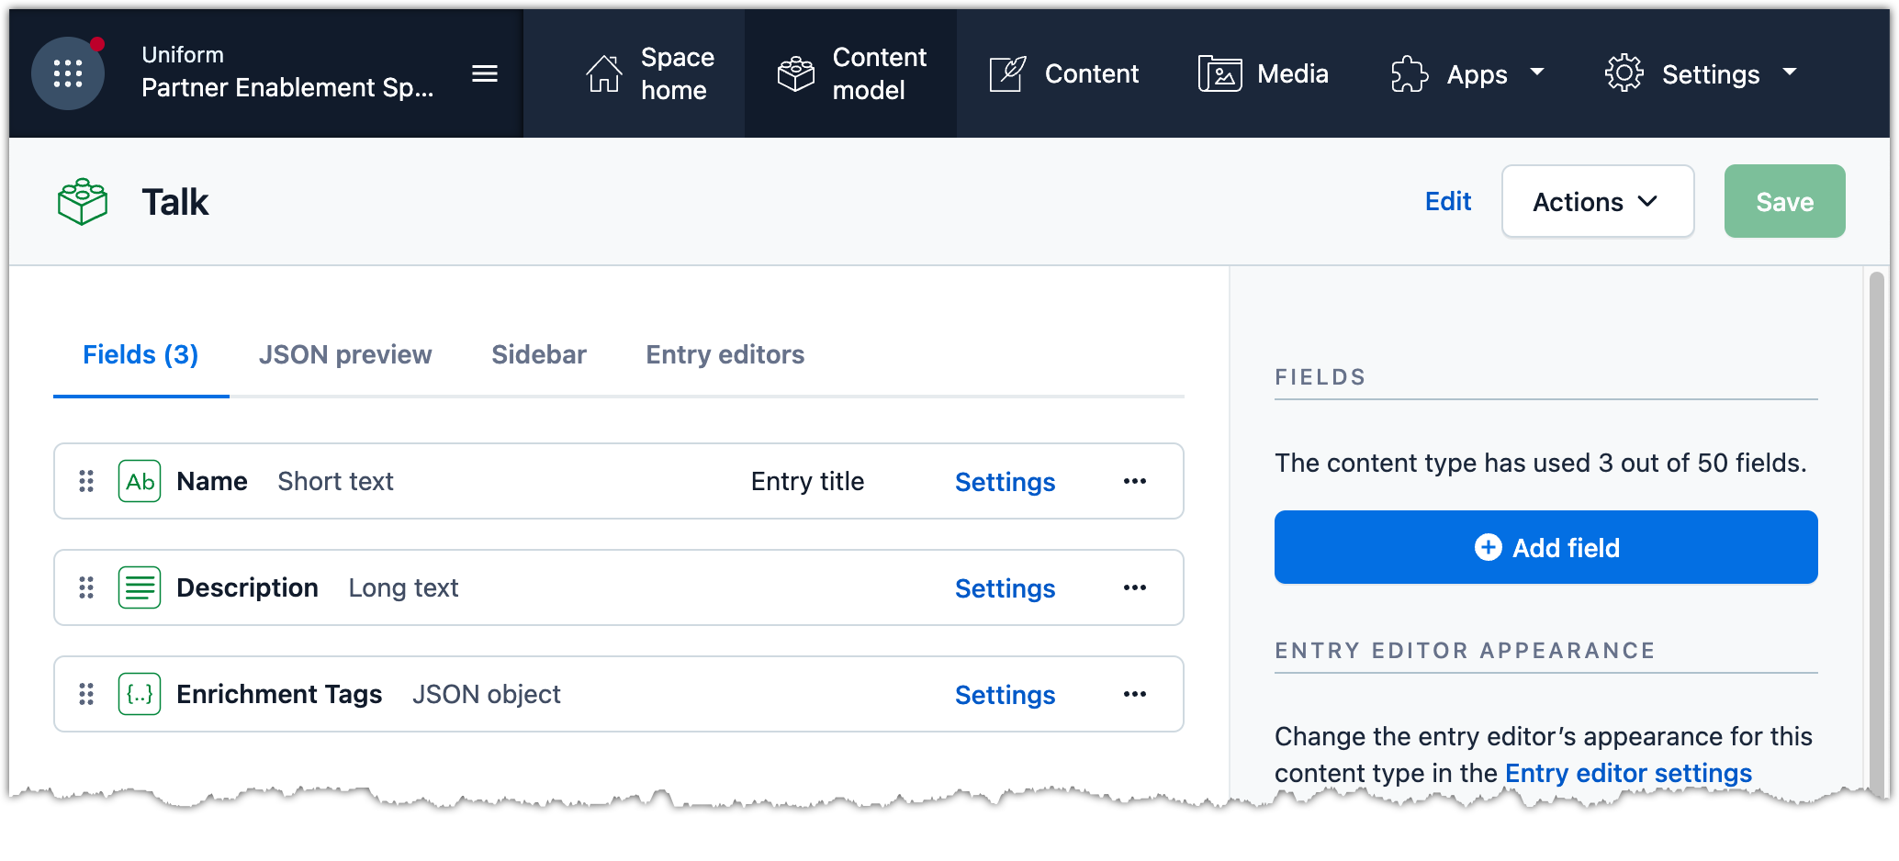Image resolution: width=1899 pixels, height=861 pixels.
Task: Open more options for Name field
Action: [x=1135, y=481]
